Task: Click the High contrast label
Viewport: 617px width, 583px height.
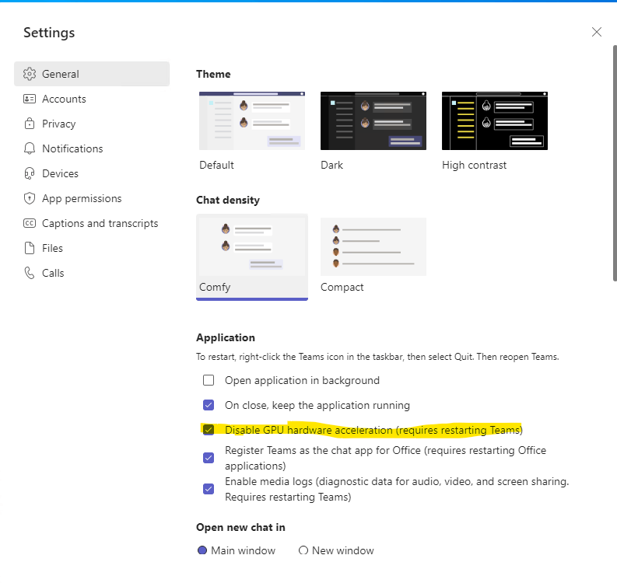Action: (474, 165)
